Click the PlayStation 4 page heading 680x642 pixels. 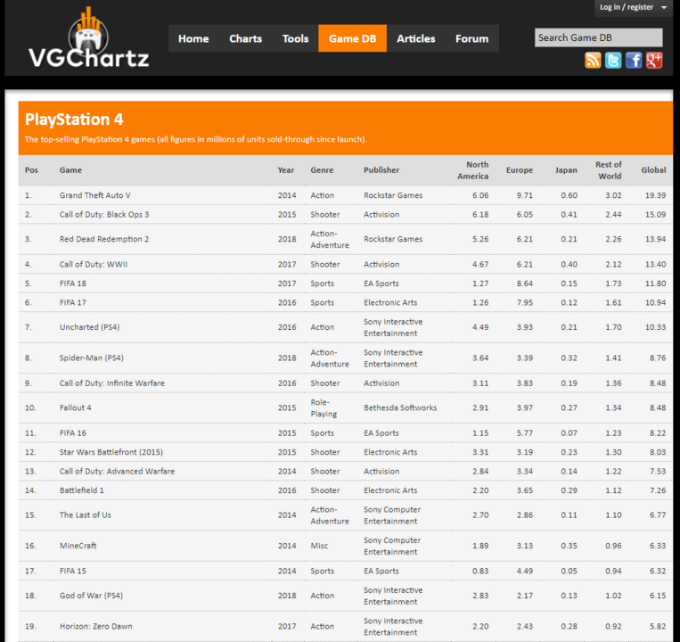click(x=74, y=119)
